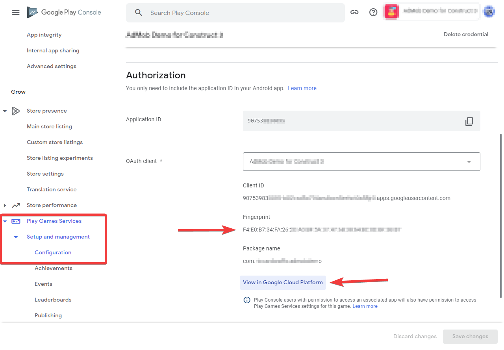Open App integrity in sidebar
The image size is (504, 350).
[44, 35]
